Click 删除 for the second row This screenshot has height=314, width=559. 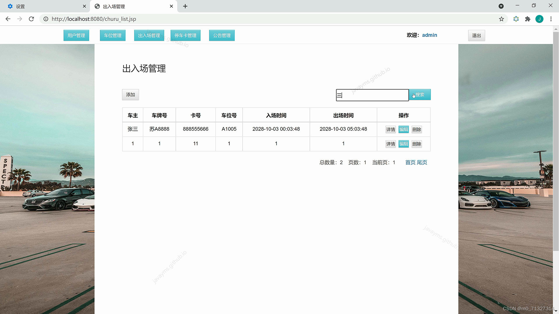click(417, 144)
